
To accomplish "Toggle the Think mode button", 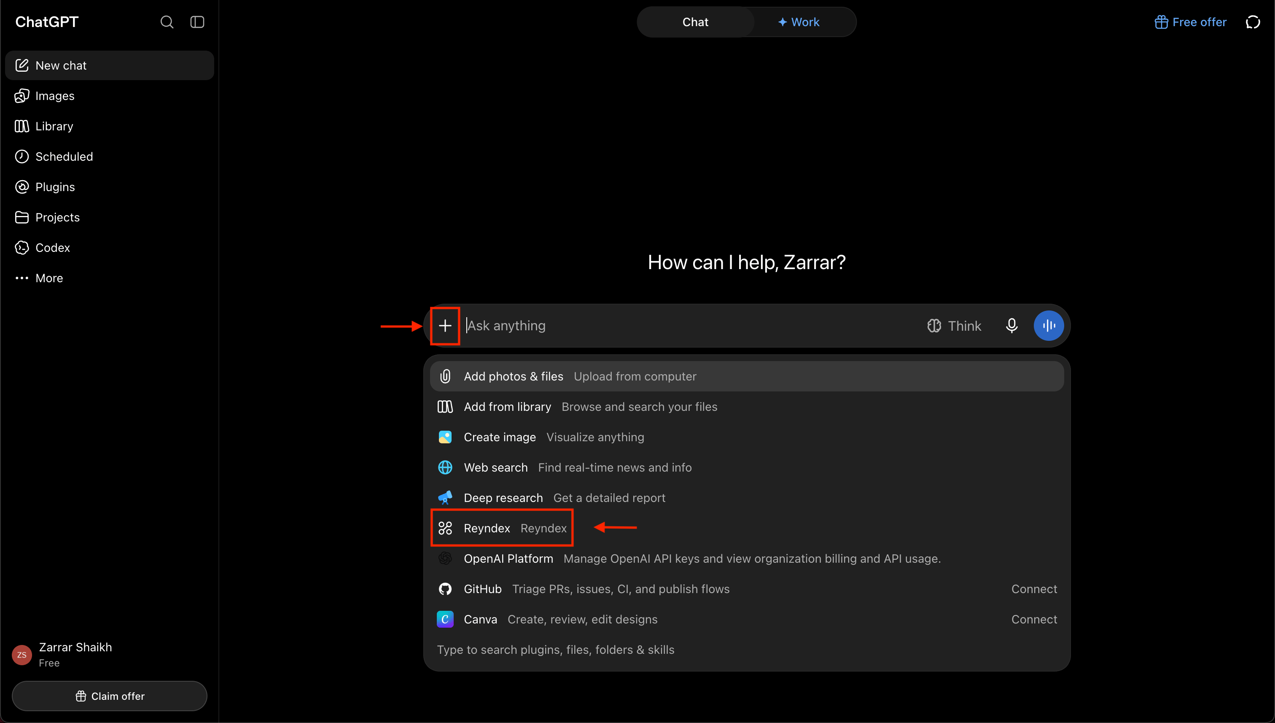I will (954, 326).
